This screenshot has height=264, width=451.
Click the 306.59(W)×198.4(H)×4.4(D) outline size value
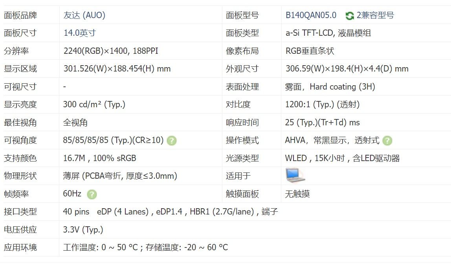coord(347,69)
